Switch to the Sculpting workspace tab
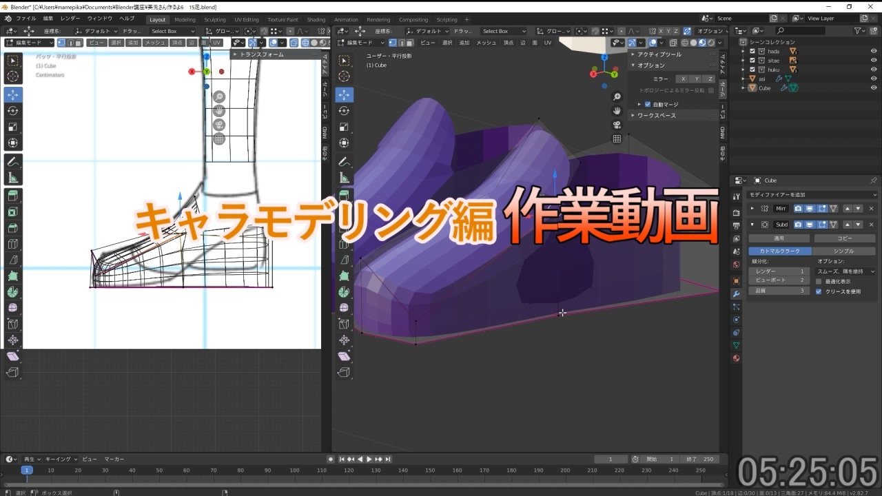882x496 pixels. (214, 20)
